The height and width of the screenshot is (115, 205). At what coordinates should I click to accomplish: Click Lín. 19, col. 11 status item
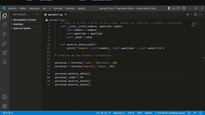pyautogui.click(x=103, y=113)
